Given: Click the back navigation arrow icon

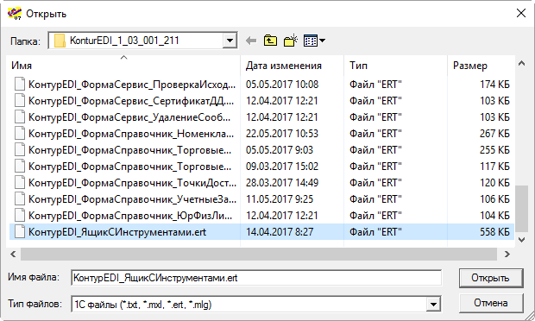Looking at the screenshot, I should [x=251, y=41].
